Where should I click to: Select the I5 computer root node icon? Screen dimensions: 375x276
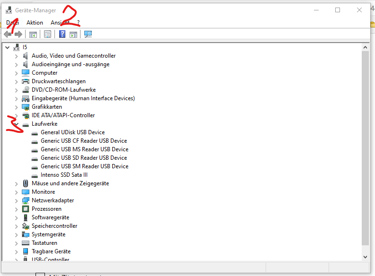point(16,47)
